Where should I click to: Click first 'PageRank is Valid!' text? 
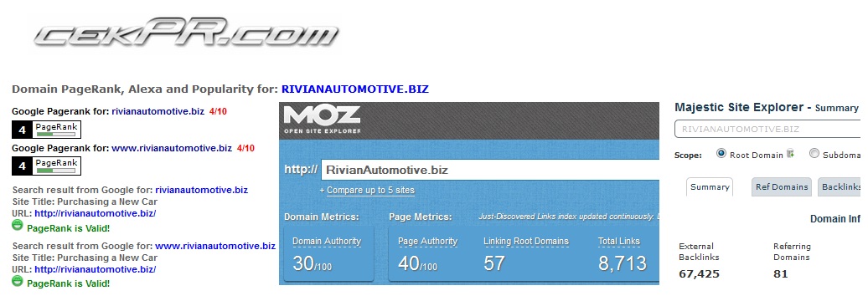coord(68,227)
